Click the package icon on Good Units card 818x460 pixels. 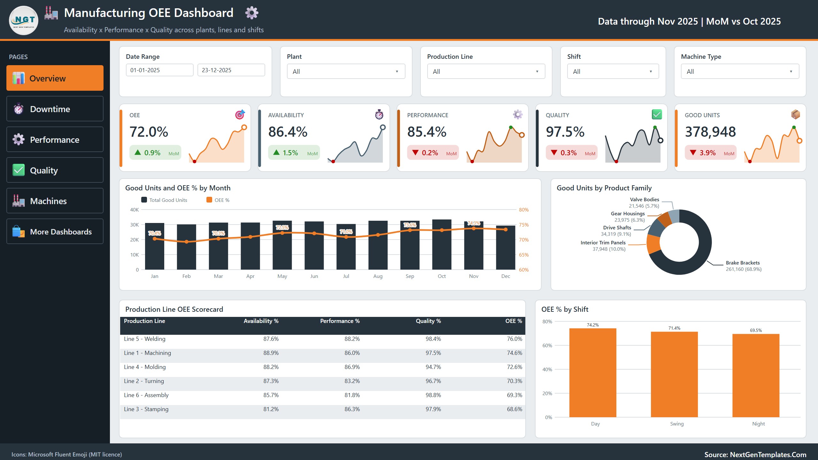point(796,114)
